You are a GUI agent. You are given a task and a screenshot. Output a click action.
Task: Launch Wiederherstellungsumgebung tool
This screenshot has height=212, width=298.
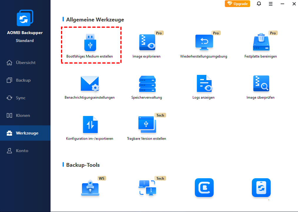click(x=204, y=43)
